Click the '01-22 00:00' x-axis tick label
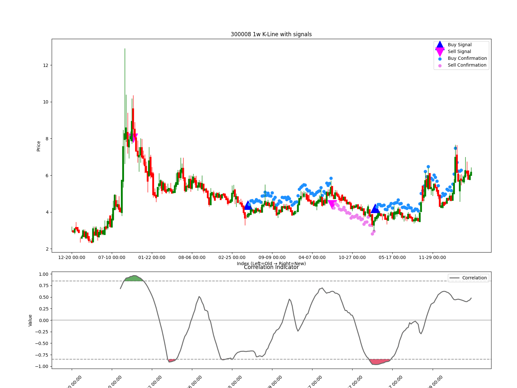Screen dimensions: 517x388 pos(152,258)
